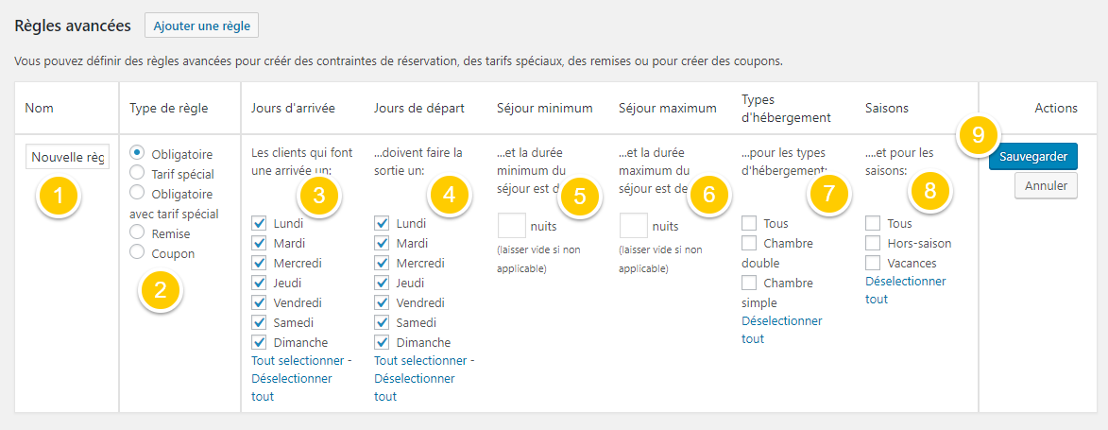Uncheck Dimanche under arrival days
The height and width of the screenshot is (430, 1108).
pos(259,342)
